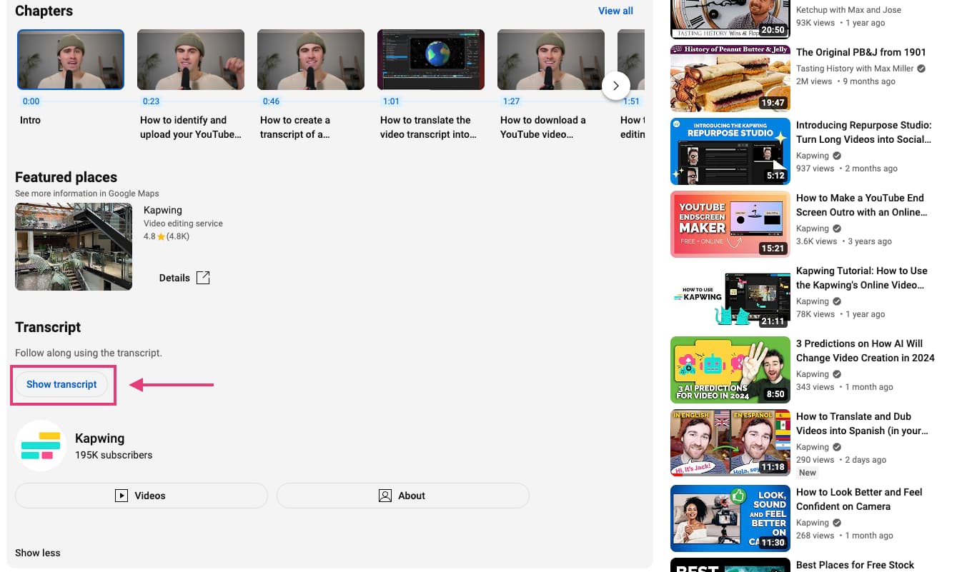Select the Intro chapter thumbnail
This screenshot has width=977, height=572.
pos(71,59)
